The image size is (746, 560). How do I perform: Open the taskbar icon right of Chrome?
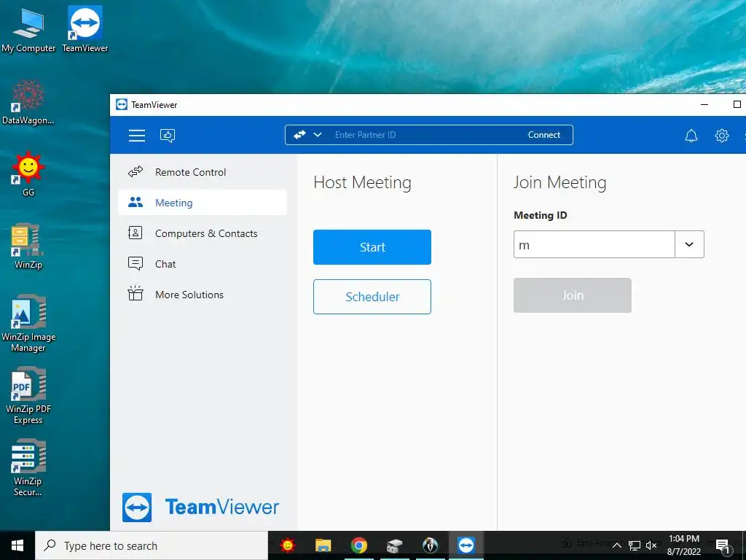click(x=394, y=545)
